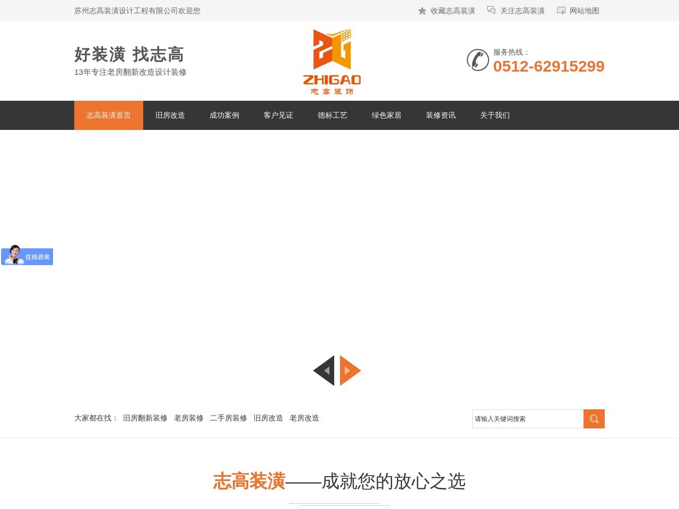Click the telephone icon next to the service hotline
Image resolution: width=679 pixels, height=509 pixels.
tap(477, 60)
